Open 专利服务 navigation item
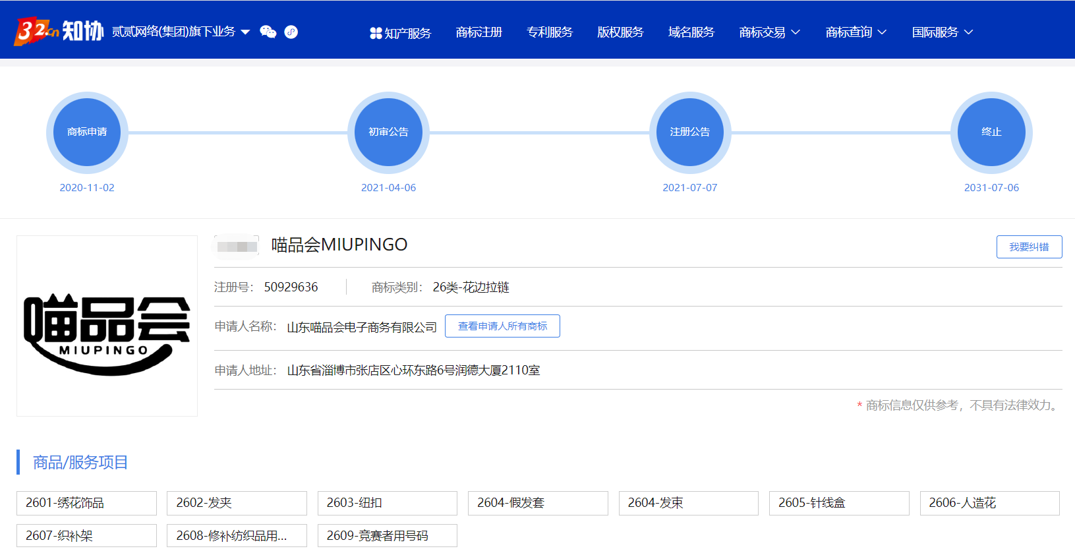 point(550,32)
